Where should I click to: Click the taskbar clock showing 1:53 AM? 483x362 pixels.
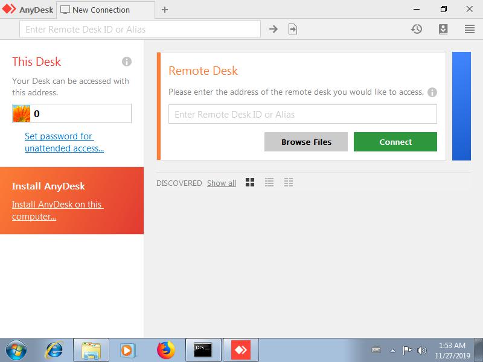pos(452,351)
